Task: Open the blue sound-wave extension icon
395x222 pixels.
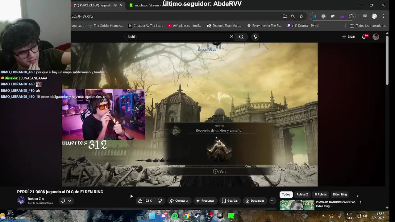Action: point(314,16)
